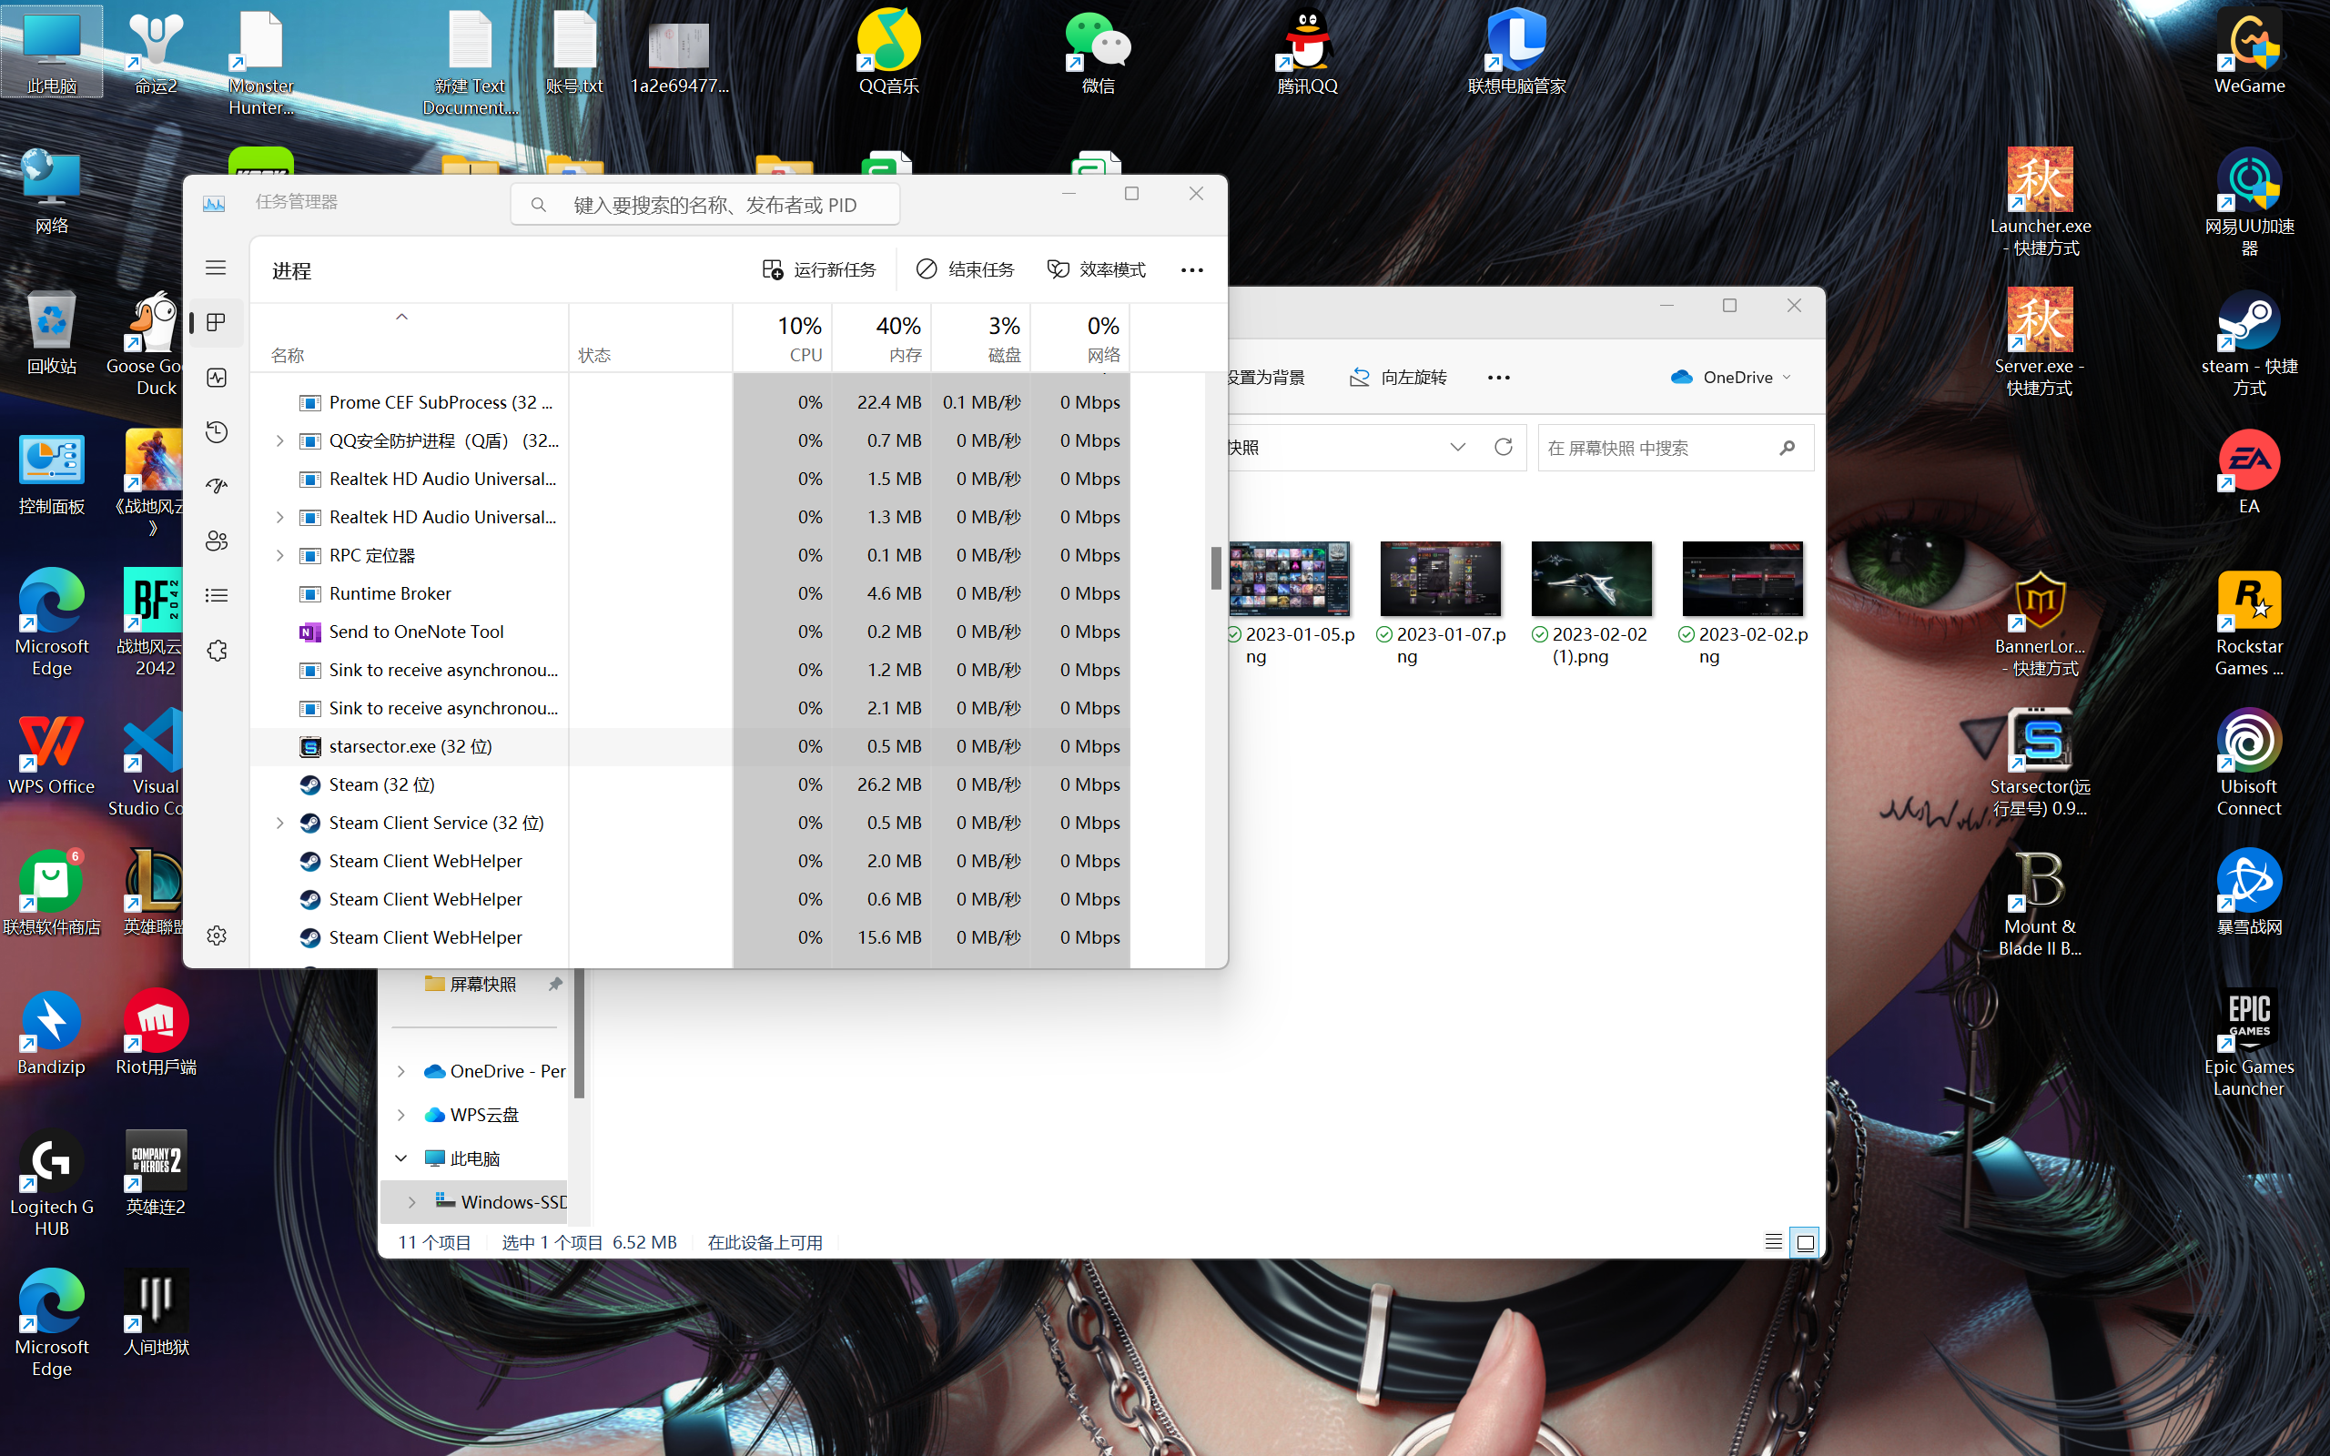Open the Task Manager more options menu
Image resolution: width=2330 pixels, height=1456 pixels.
pyautogui.click(x=1192, y=270)
